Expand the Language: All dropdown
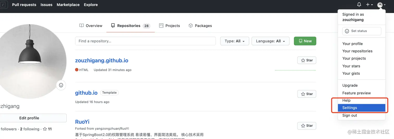 tap(270, 41)
